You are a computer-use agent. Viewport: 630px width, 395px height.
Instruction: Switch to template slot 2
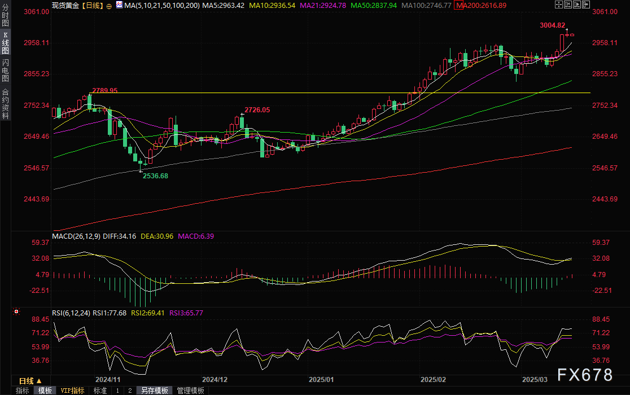tap(129, 390)
